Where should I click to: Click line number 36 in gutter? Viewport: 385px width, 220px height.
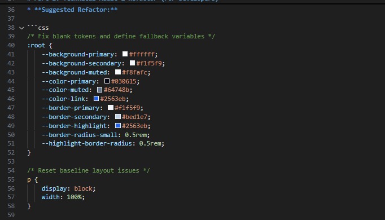(11, 10)
